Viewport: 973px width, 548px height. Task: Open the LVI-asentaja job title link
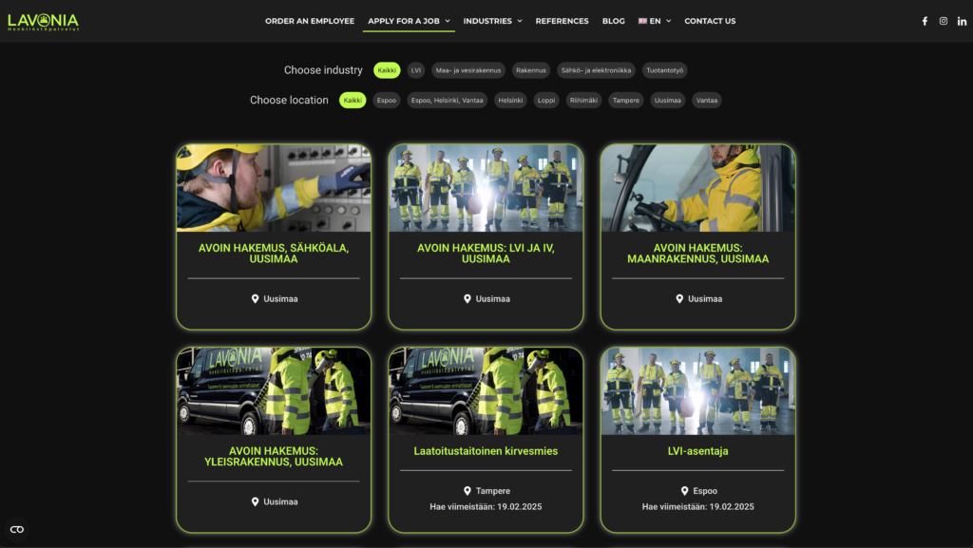[697, 451]
